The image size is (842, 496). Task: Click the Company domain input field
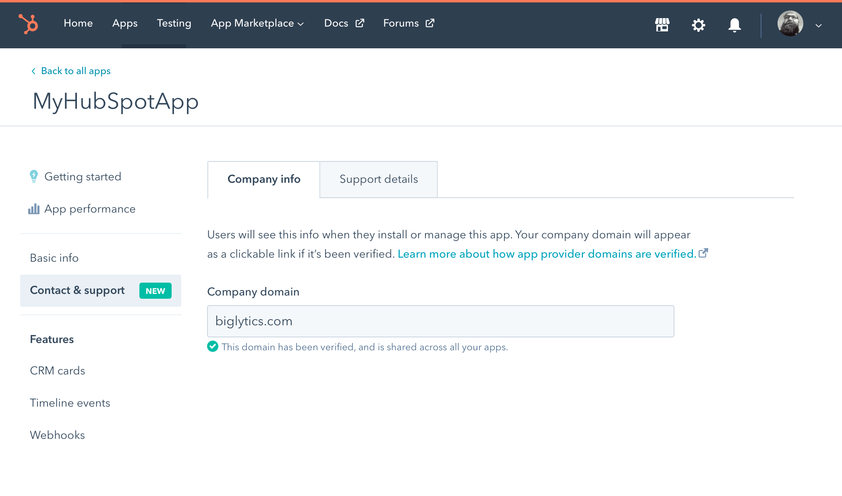coord(440,321)
